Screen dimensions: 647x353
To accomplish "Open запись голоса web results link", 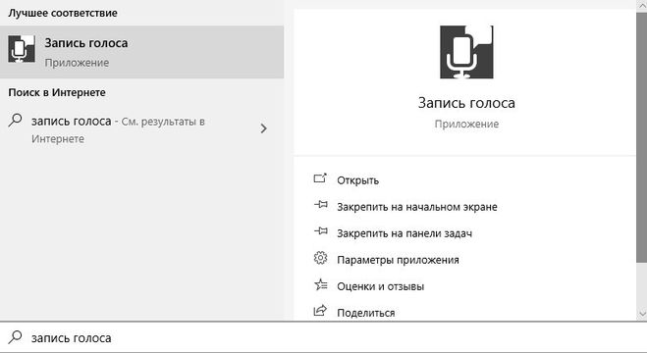I will (x=141, y=129).
